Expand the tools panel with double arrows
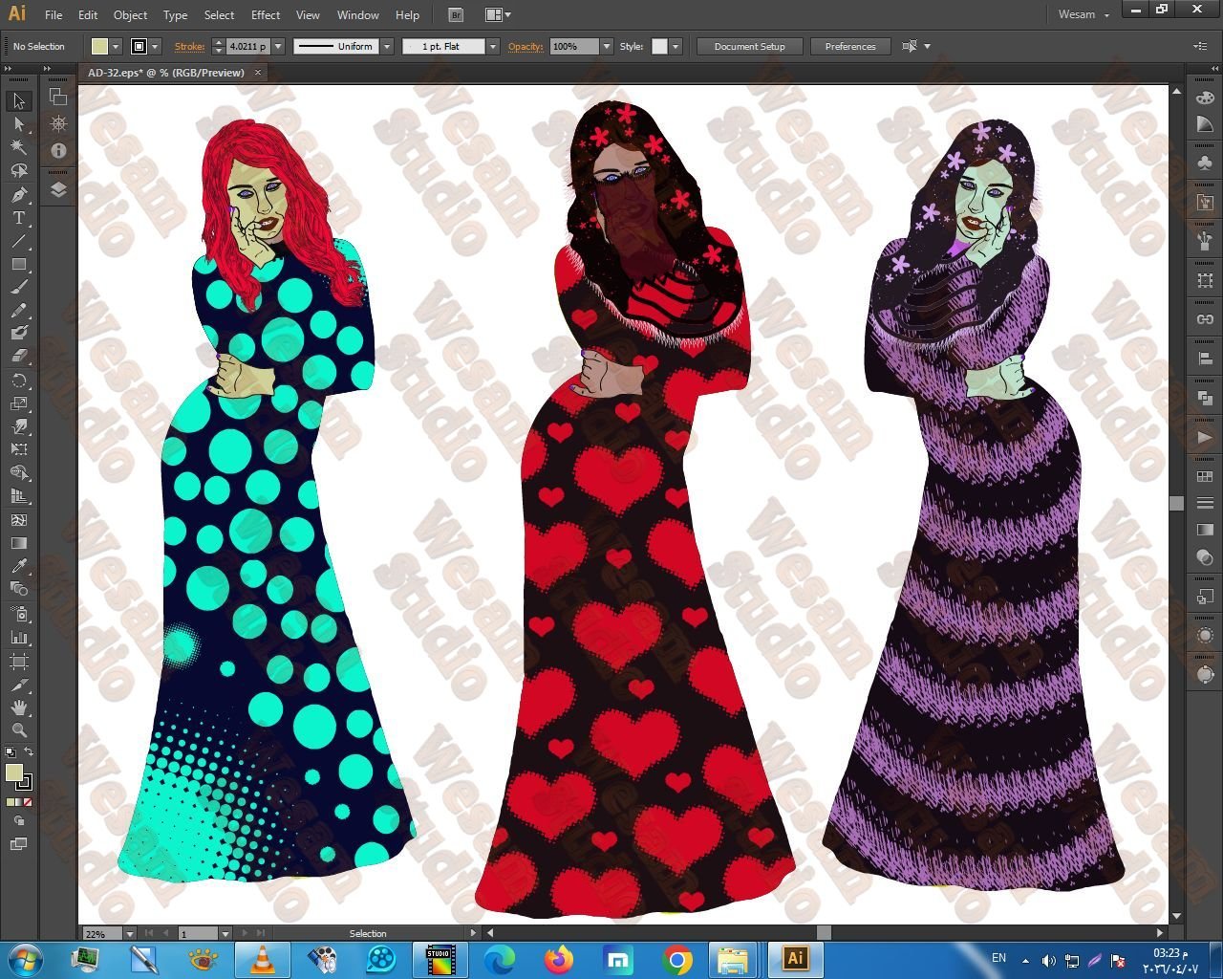 8,69
